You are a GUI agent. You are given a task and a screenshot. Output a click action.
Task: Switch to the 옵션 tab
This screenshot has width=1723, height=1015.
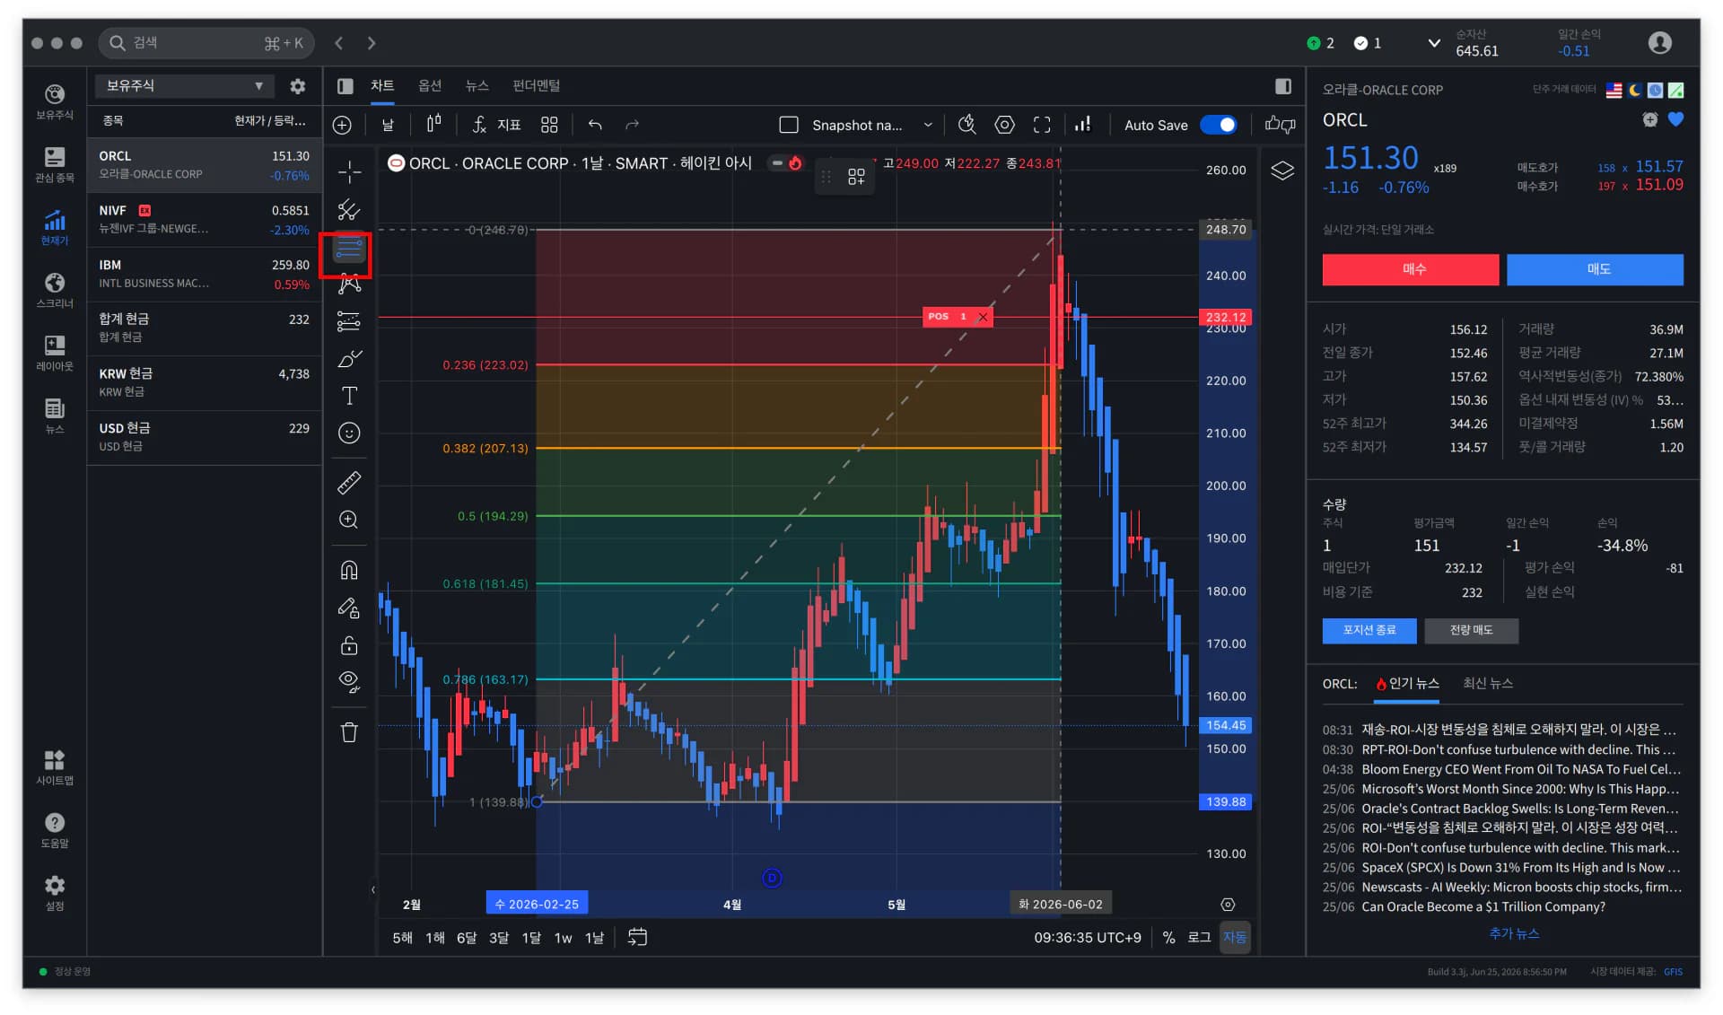pyautogui.click(x=430, y=86)
